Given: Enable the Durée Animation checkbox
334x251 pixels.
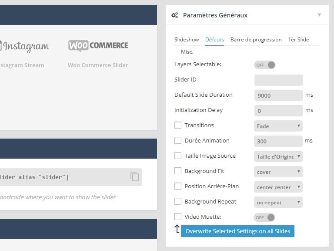Looking at the screenshot, I should pos(178,141).
